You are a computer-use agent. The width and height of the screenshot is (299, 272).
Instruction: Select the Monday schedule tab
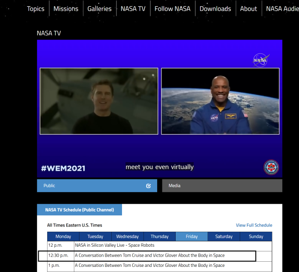(63, 236)
